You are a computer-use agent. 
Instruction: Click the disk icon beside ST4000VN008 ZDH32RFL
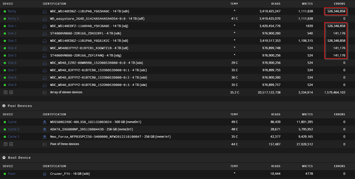(45, 34)
